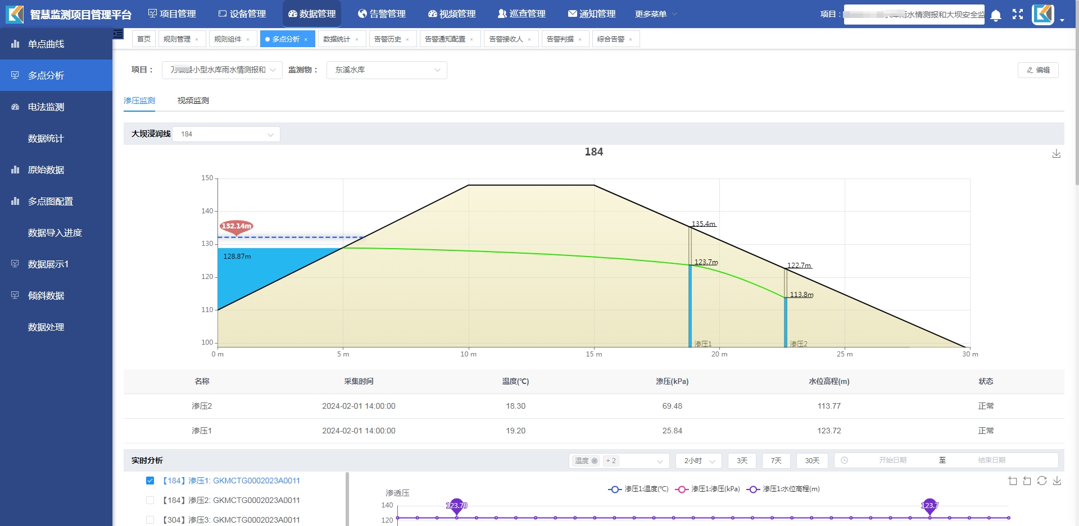
Task: Select the 7天 time range button
Action: (x=776, y=461)
